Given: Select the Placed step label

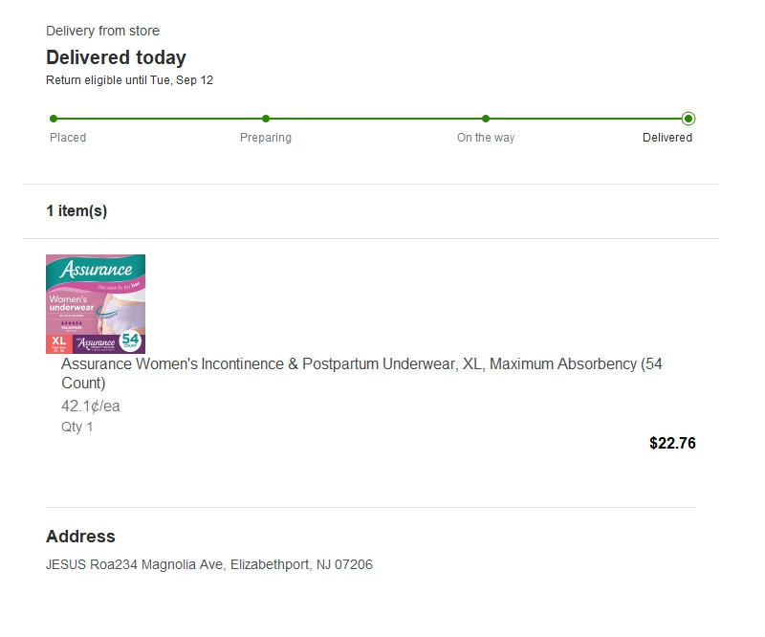Looking at the screenshot, I should click(x=68, y=138).
